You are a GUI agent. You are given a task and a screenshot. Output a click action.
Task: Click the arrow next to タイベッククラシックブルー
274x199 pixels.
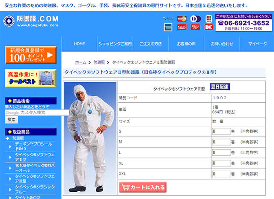click(x=10, y=190)
